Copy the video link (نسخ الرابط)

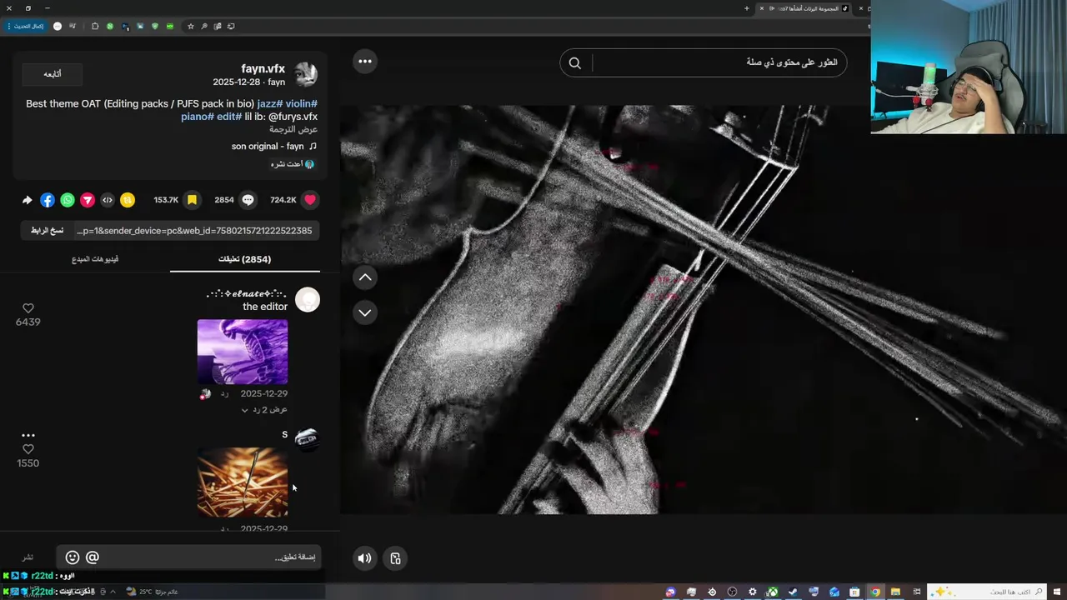point(47,231)
